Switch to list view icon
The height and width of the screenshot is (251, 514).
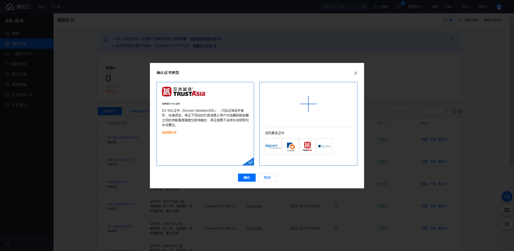(454, 111)
